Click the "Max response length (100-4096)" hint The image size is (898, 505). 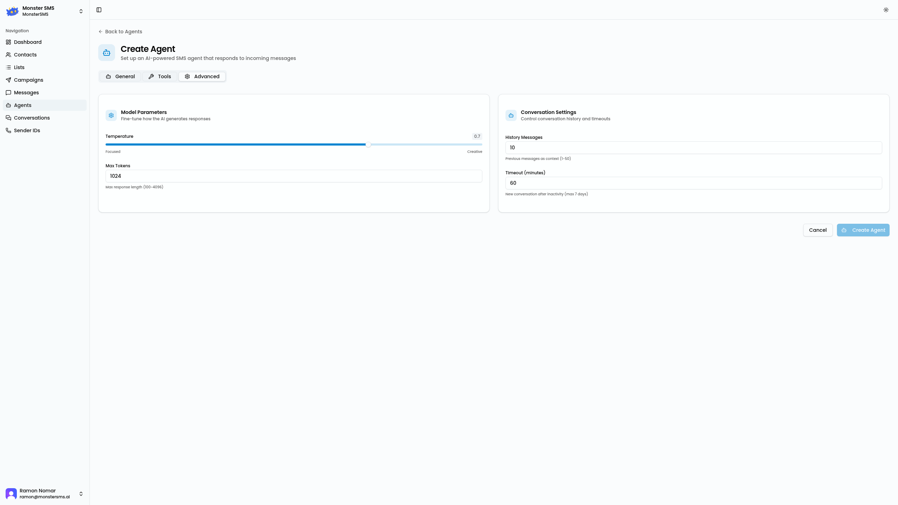click(x=134, y=187)
